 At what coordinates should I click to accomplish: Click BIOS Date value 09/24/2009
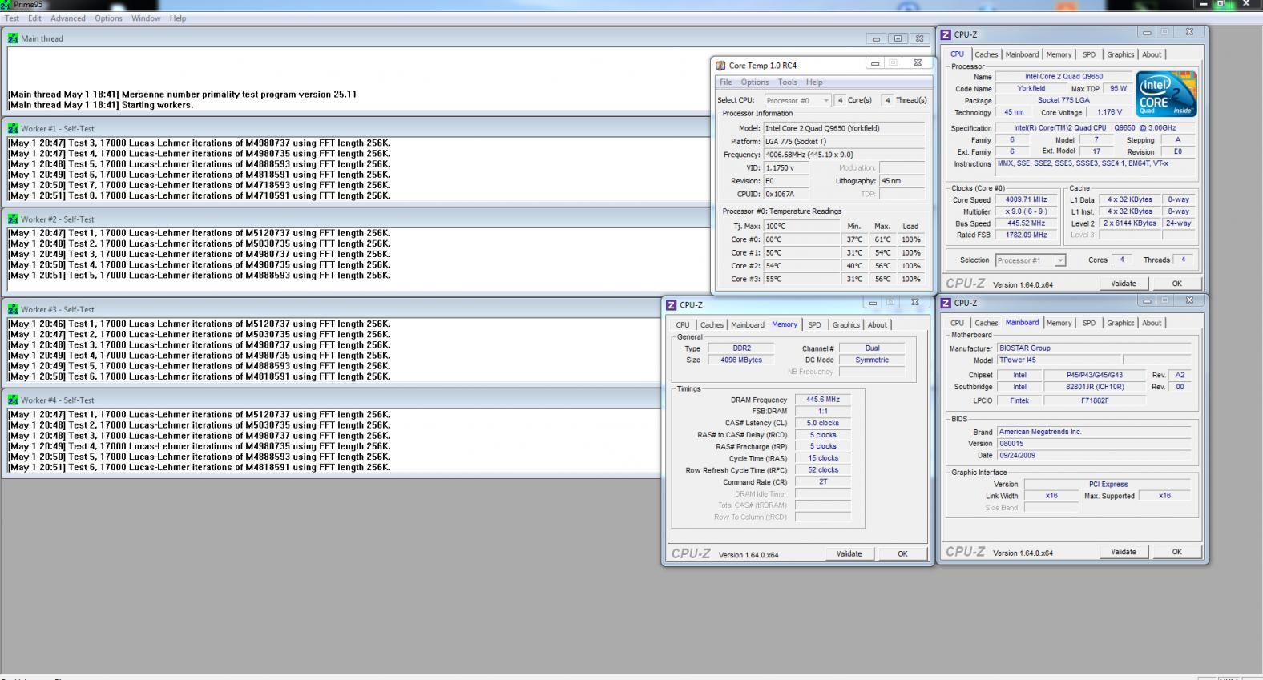[x=1095, y=455]
